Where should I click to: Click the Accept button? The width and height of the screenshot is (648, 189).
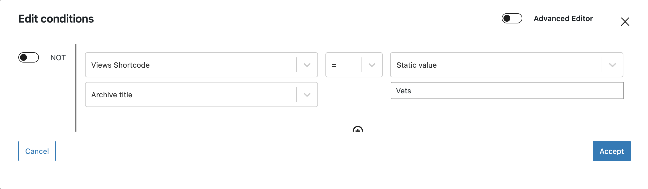[612, 151]
